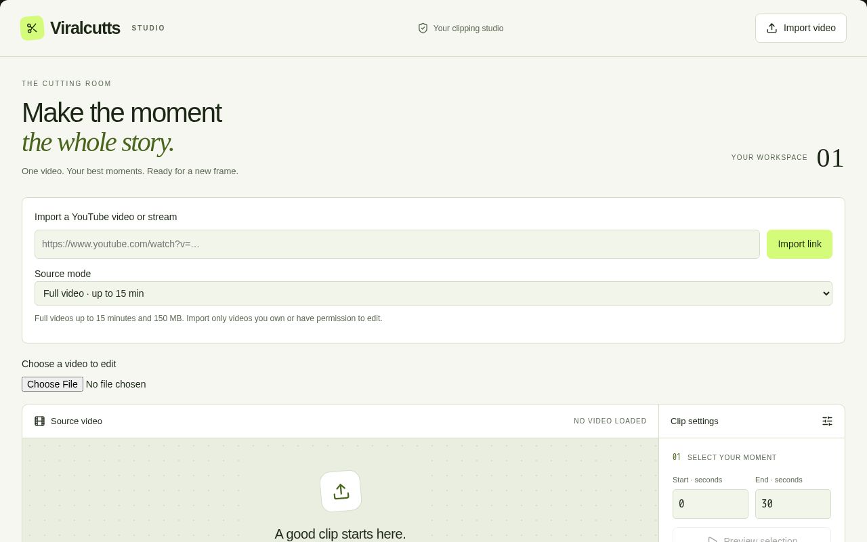This screenshot has height=542, width=867.
Task: Click 'A good clip starts here.' text
Action: 340,534
